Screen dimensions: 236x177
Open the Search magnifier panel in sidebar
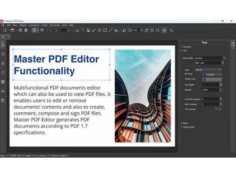[x=3, y=73]
